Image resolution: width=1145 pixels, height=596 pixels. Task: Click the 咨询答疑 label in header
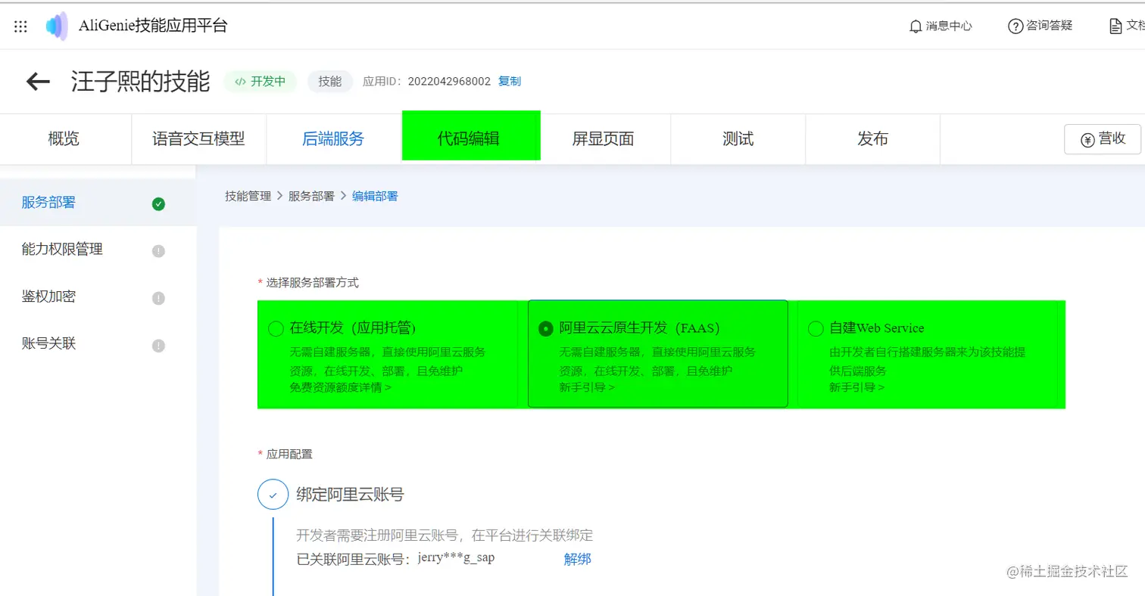coord(1050,26)
